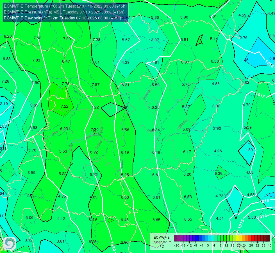The image size is (275, 253).
Task: Select the ECMWF-E Temperature 2m layer title
Action: 65,6
